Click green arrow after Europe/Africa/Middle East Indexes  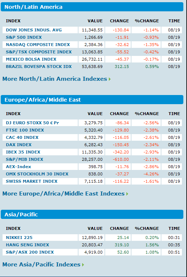pyautogui.click(x=127, y=194)
